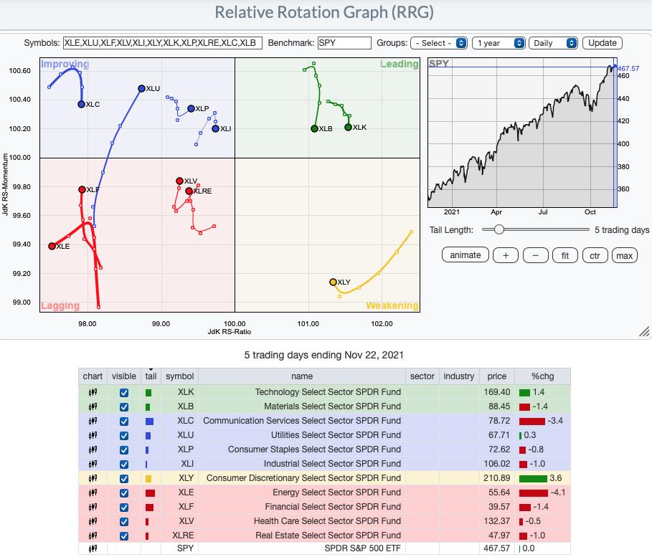Image resolution: width=652 pixels, height=557 pixels.
Task: Click the Benchmark SPY input field
Action: pos(344,43)
